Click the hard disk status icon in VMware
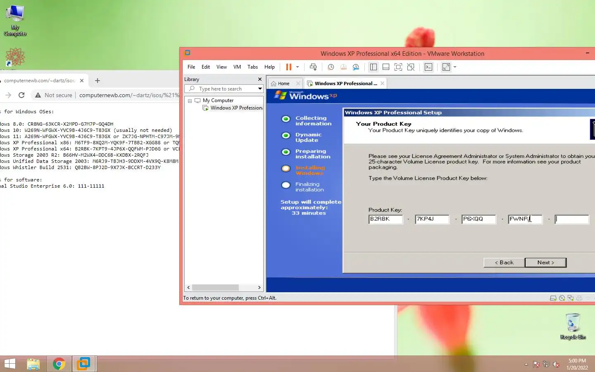595x372 pixels. (x=553, y=298)
